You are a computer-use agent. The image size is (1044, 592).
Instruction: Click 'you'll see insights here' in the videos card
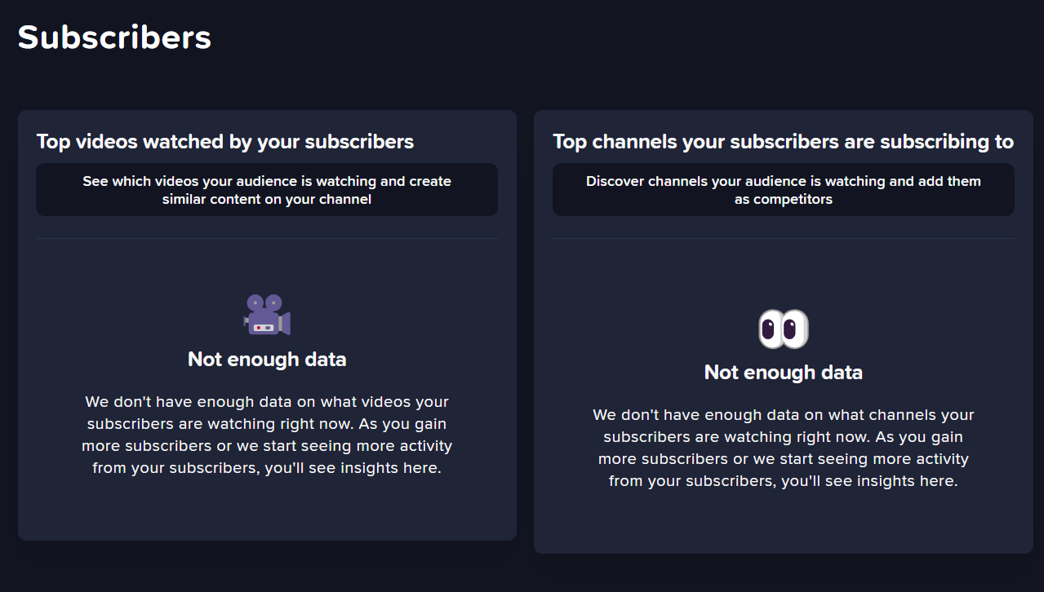click(353, 468)
